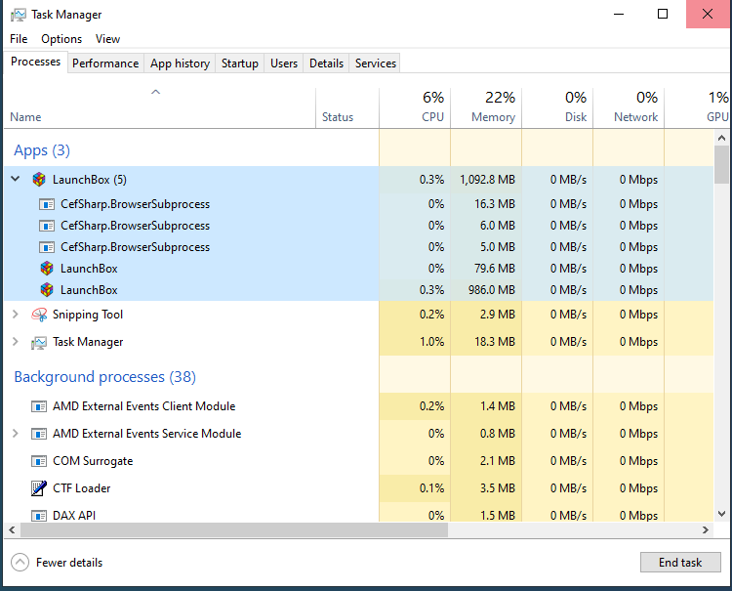
Task: Sort by the Name column header
Action: (160, 107)
